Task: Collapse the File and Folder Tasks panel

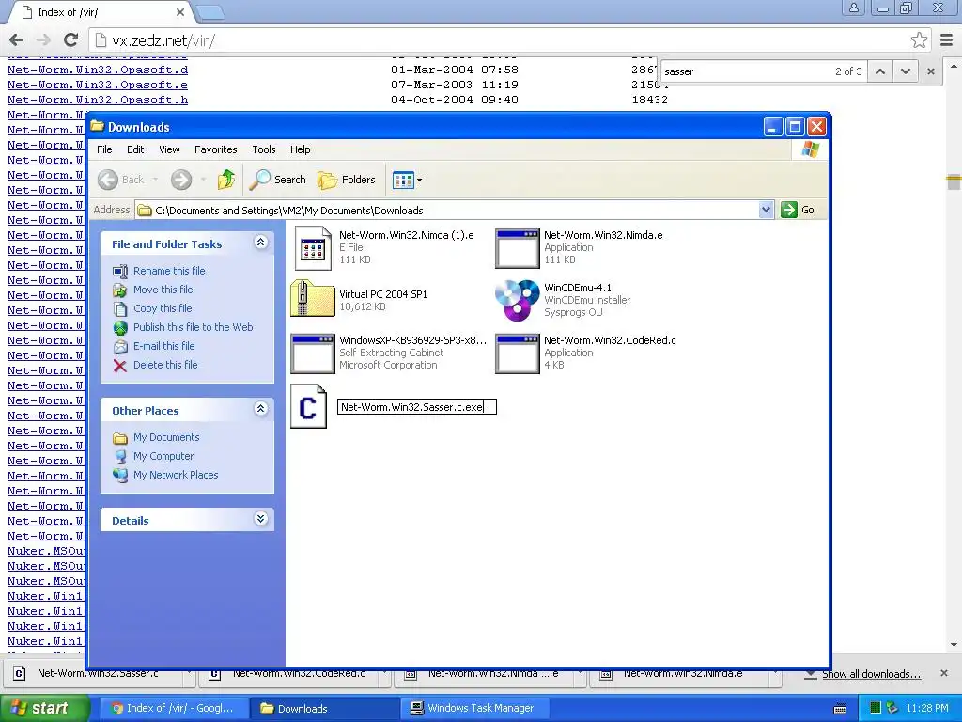Action: point(261,242)
